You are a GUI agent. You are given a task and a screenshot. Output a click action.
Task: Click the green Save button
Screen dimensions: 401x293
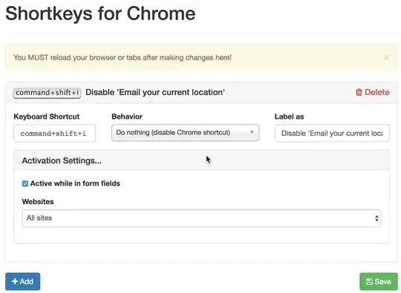click(379, 282)
